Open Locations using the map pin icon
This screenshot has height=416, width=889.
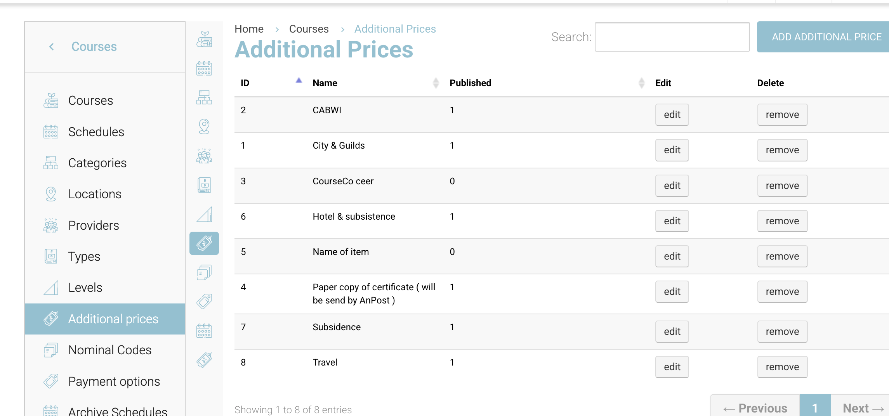pyautogui.click(x=204, y=126)
